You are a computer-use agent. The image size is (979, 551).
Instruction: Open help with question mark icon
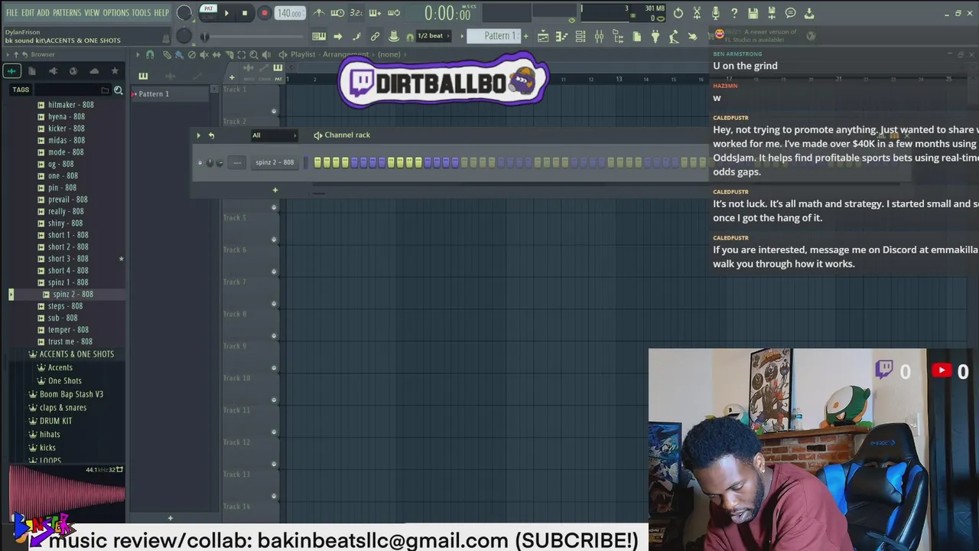click(734, 13)
